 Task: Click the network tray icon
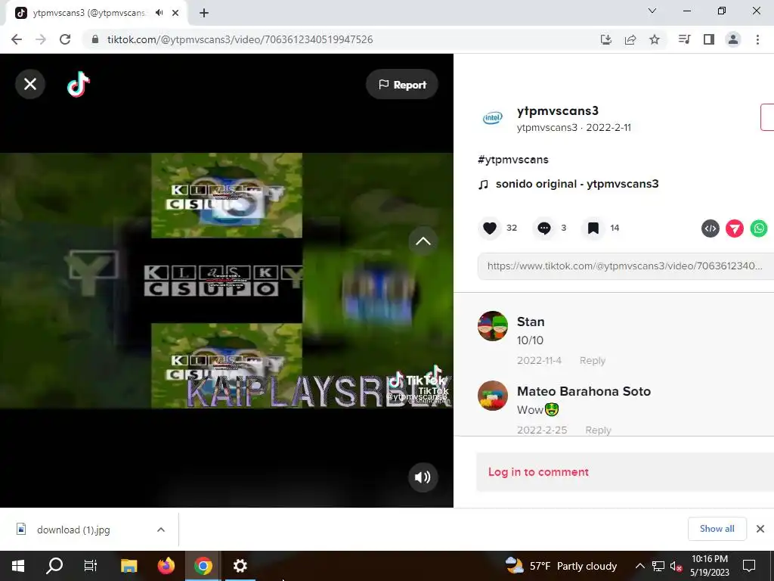click(x=658, y=566)
